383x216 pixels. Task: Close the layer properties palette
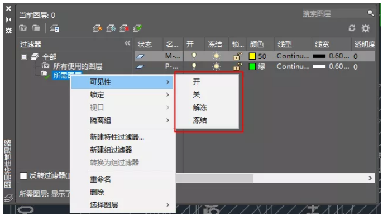[x=8, y=9]
